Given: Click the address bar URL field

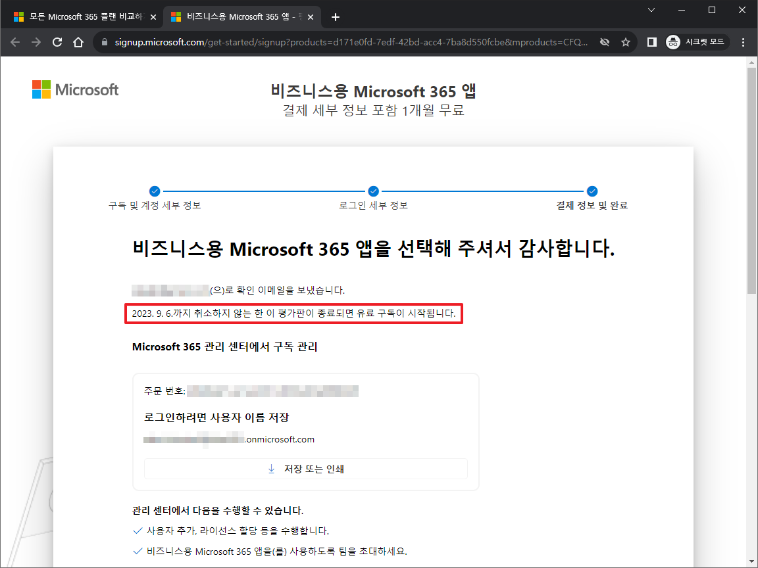Looking at the screenshot, I should tap(351, 43).
